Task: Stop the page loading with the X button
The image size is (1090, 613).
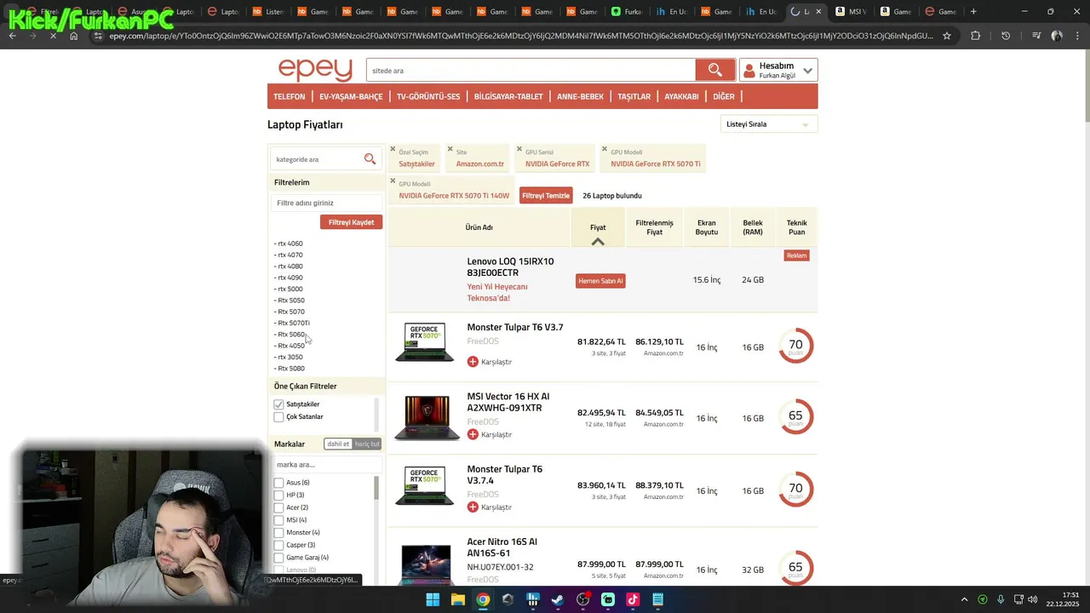Action: 53,36
